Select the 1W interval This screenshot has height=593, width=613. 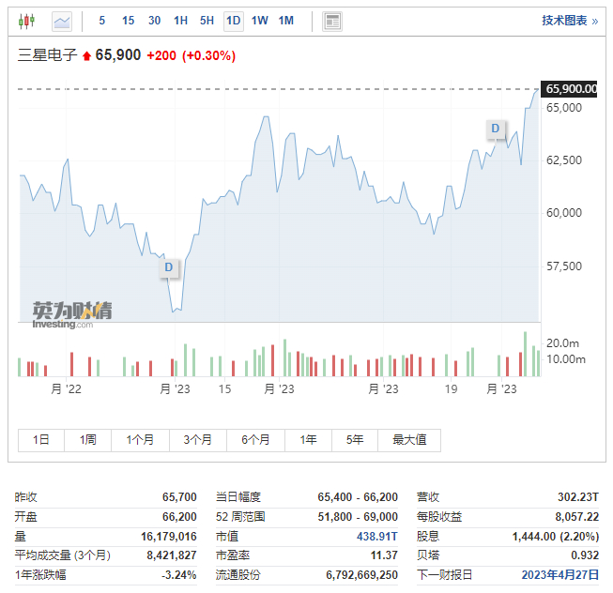pos(260,20)
